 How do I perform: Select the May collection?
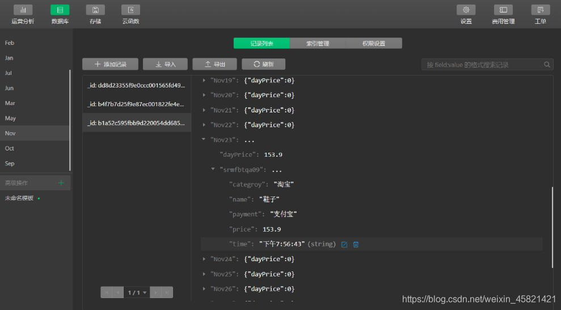tap(35, 118)
